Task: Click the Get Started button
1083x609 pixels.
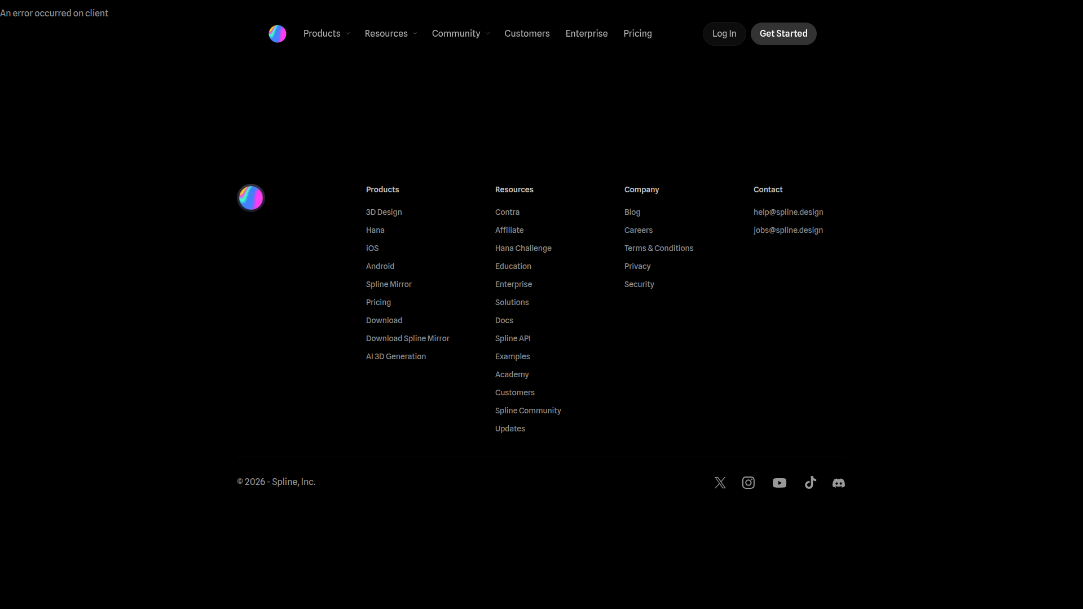Action: point(783,34)
